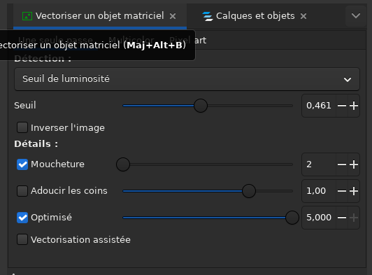
Task: Uncheck the Optimisé checkbox
Action: pos(22,218)
